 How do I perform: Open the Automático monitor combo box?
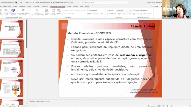[124, 11]
